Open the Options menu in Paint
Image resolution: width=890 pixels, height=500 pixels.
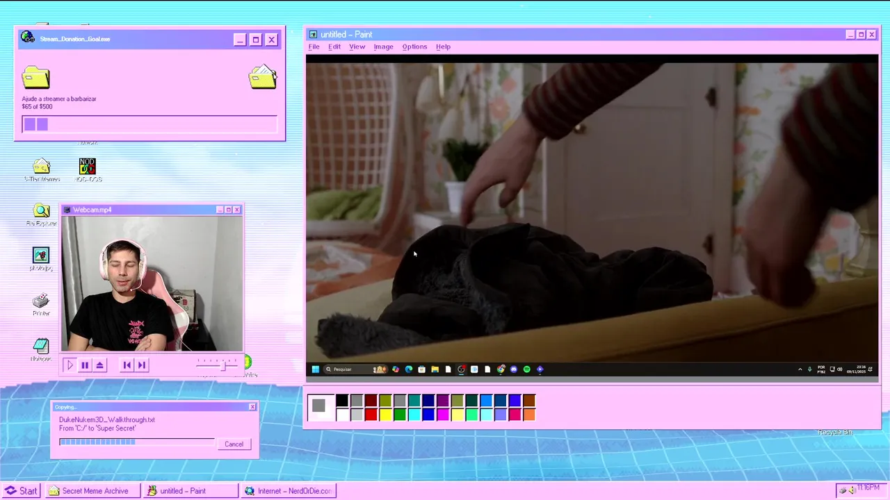(414, 47)
